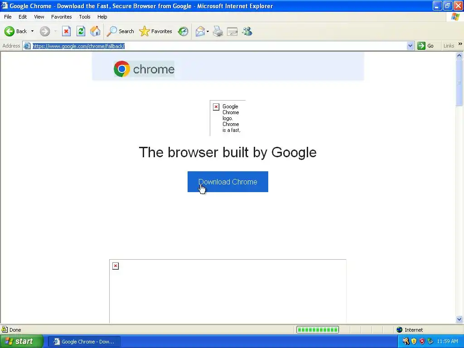Open the Back history dropdown arrow

32,31
